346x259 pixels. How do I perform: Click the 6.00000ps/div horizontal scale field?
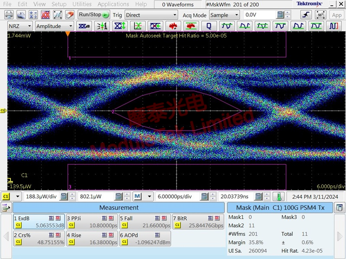174,196
